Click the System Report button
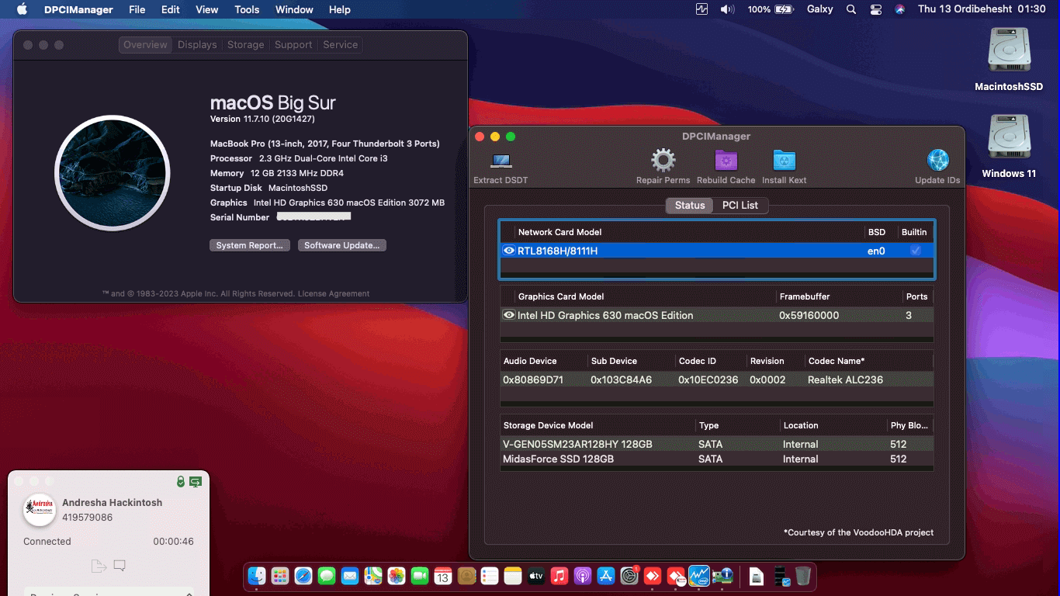Viewport: 1060px width, 596px height. [249, 244]
